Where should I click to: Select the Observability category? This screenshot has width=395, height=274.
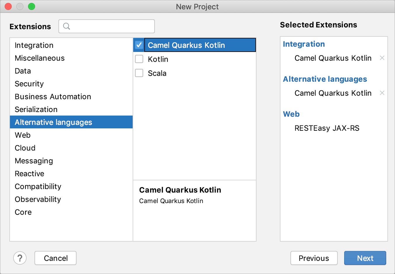pyautogui.click(x=71, y=199)
